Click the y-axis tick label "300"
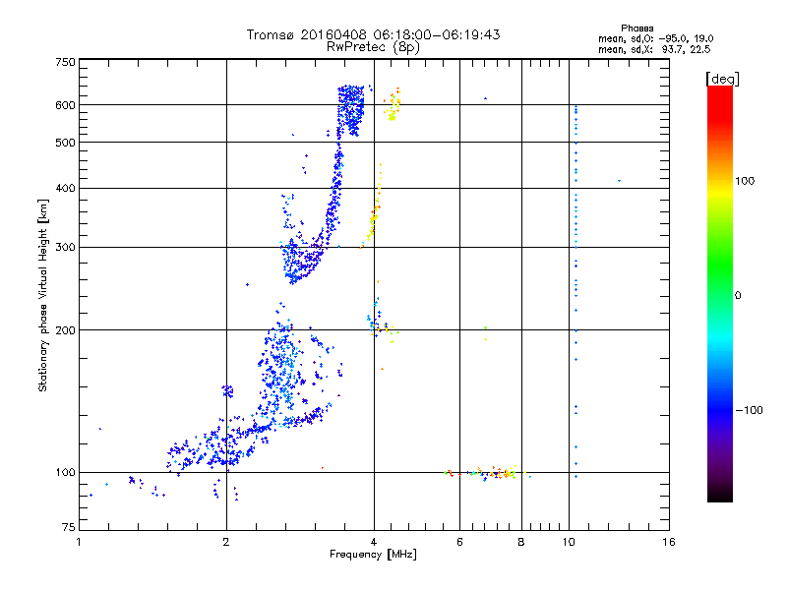Viewport: 787px width, 590px height. click(x=65, y=247)
